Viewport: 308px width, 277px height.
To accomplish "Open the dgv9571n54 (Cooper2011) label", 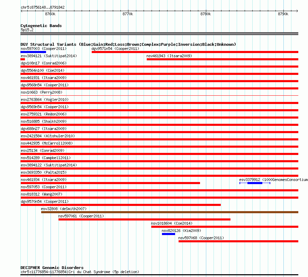I will [115, 49].
